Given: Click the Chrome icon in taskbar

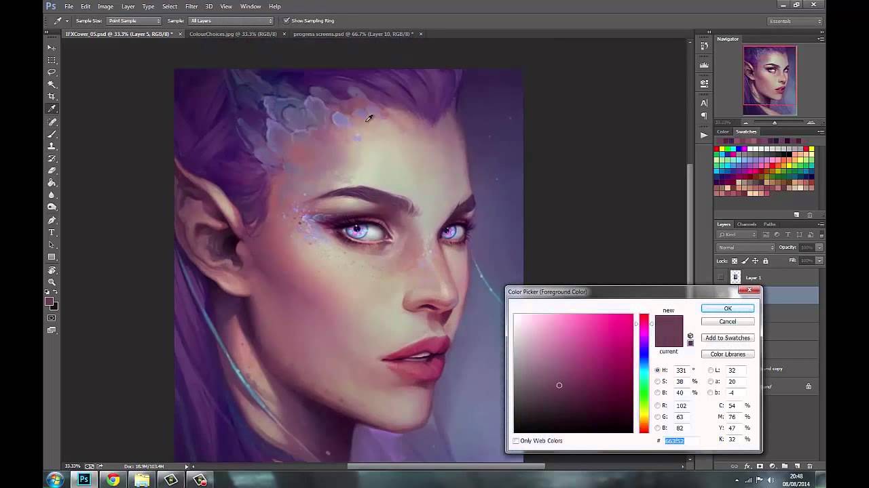Looking at the screenshot, I should pyautogui.click(x=113, y=480).
